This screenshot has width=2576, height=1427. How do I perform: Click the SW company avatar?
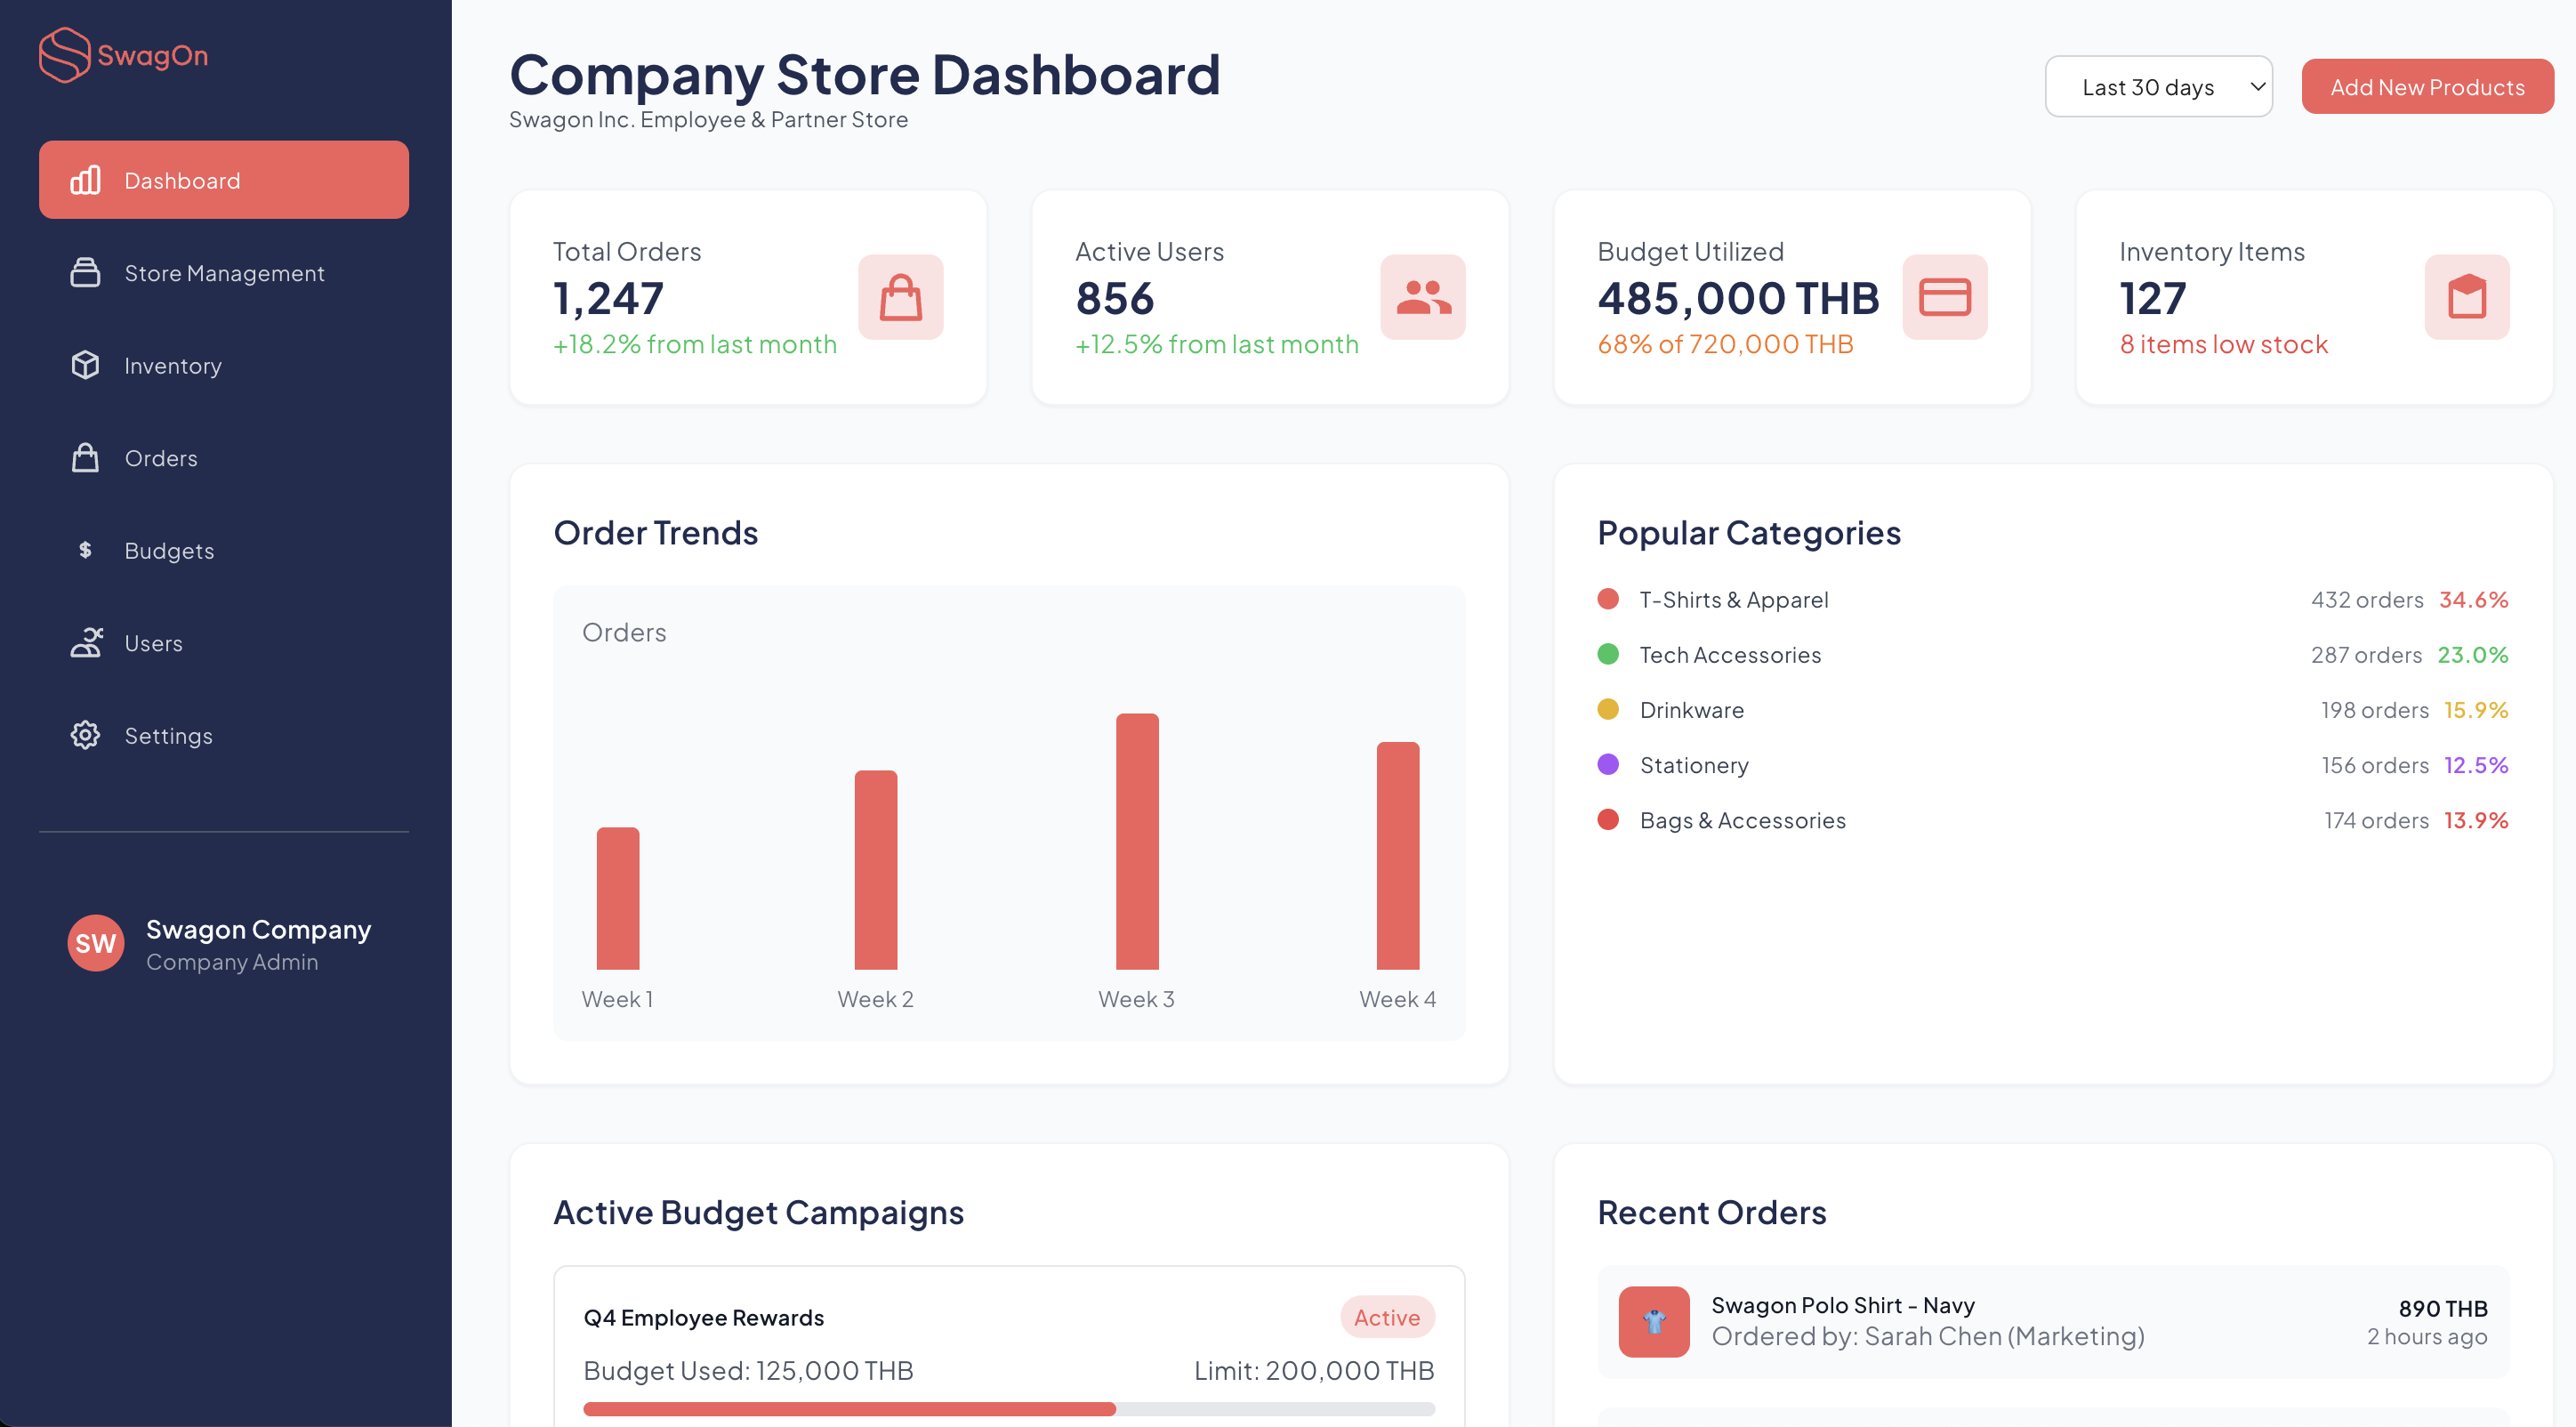tap(95, 942)
